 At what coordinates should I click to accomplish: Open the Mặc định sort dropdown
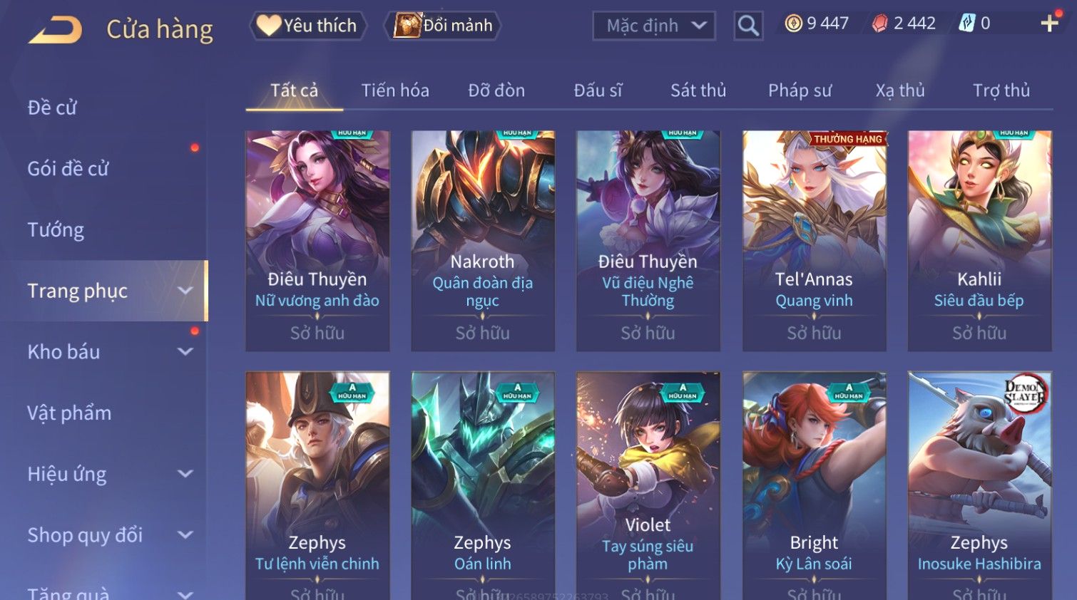tap(654, 26)
